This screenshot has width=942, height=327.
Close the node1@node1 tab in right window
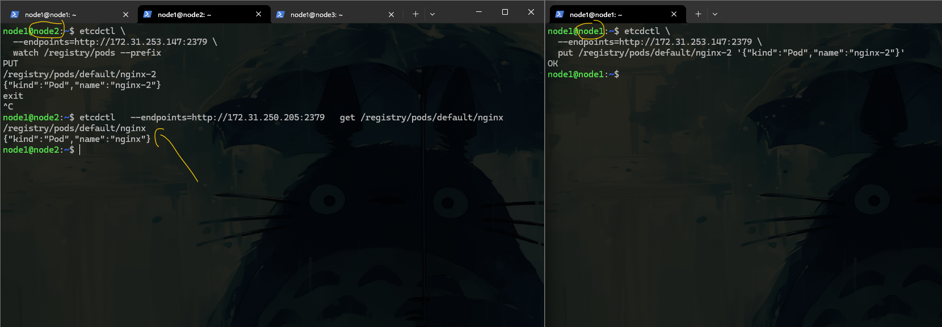point(674,14)
